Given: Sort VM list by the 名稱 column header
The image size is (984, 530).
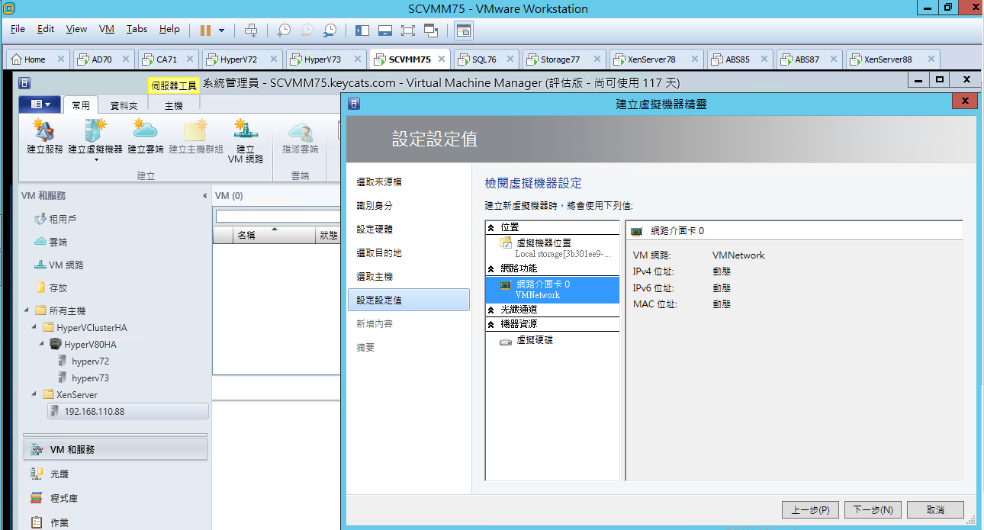Looking at the screenshot, I should click(x=273, y=235).
